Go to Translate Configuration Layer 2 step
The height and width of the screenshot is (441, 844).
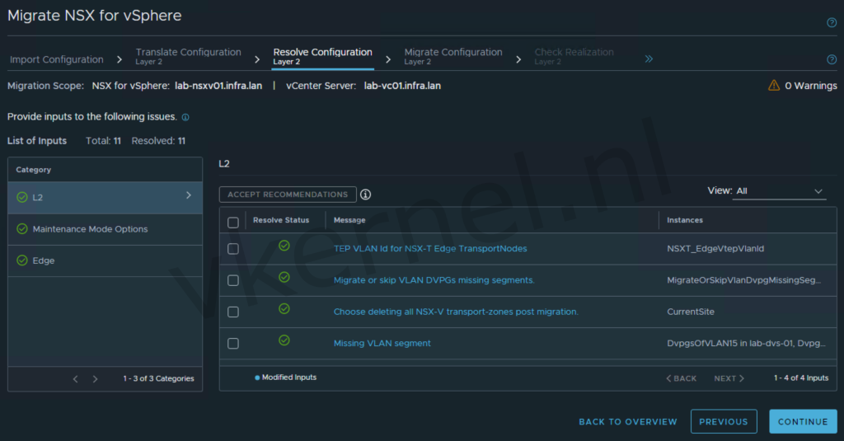[x=189, y=56]
